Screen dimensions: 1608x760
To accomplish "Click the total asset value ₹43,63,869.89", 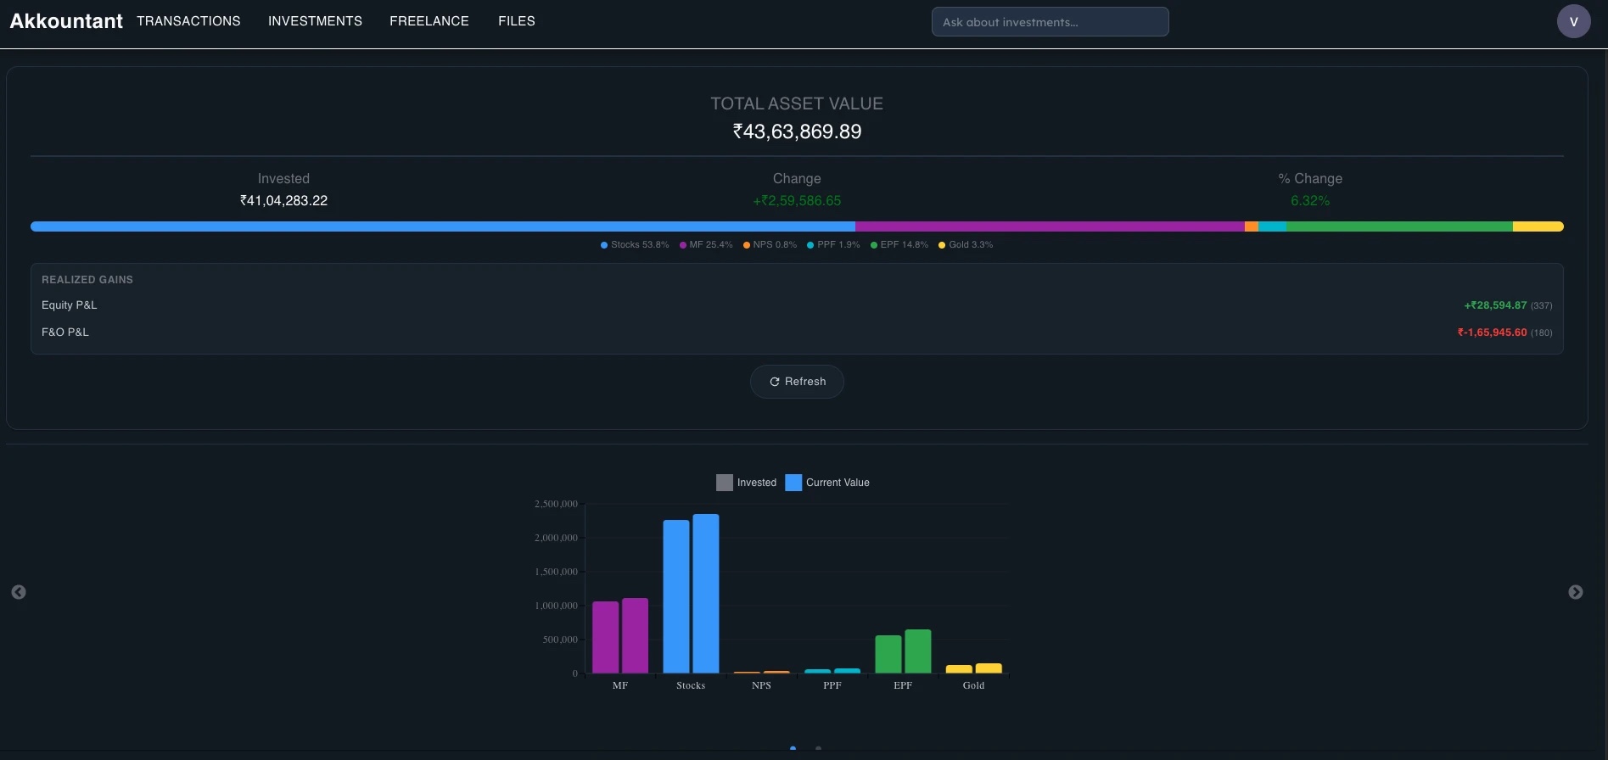I will click(797, 131).
